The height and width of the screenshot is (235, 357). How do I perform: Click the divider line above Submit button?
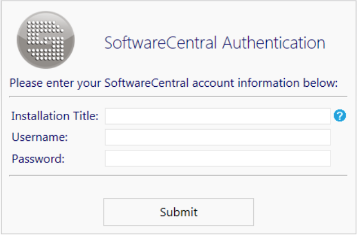tap(178, 175)
